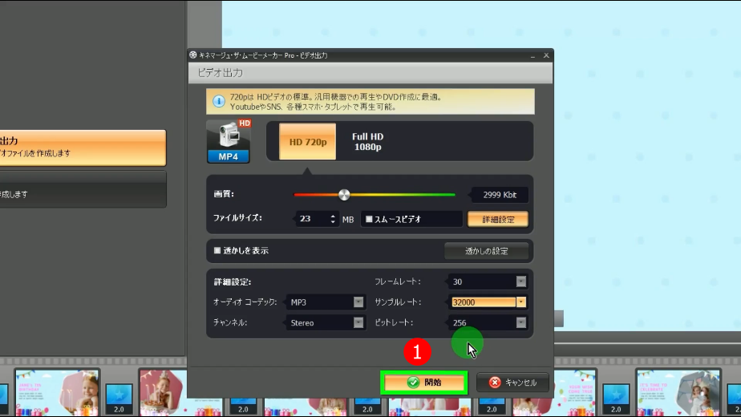The height and width of the screenshot is (417, 741).
Task: Close the ビデオ出力 dialog window
Action: click(x=546, y=55)
